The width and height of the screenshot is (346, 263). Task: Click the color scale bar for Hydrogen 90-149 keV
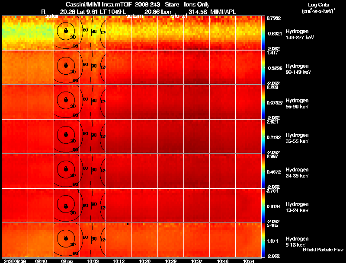263,67
